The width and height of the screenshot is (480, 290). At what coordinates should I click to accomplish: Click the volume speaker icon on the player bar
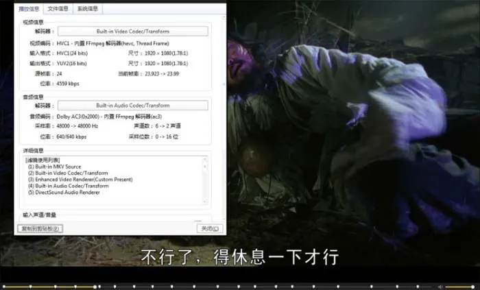tap(440, 287)
